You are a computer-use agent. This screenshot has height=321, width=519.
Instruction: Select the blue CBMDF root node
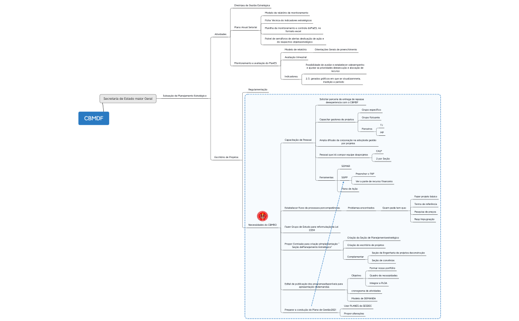93,119
